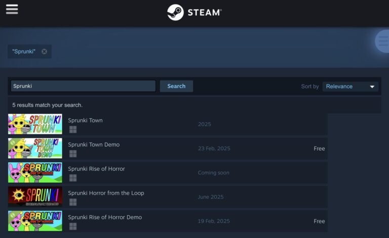
Task: Open the Sprunki Town thumbnail
Action: (35, 124)
